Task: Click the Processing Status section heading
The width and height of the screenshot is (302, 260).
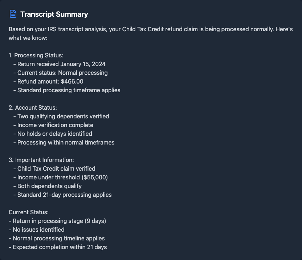Action: click(36, 55)
